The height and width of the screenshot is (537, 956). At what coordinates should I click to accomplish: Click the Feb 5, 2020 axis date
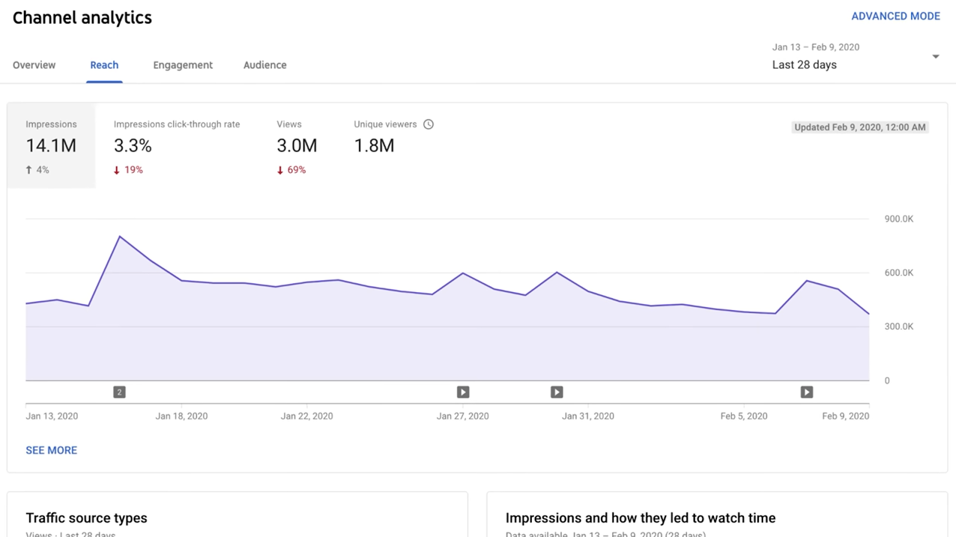click(x=744, y=416)
